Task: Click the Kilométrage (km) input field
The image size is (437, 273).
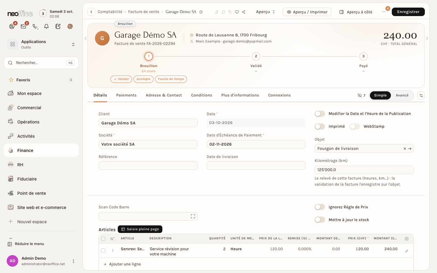Action: [364, 170]
